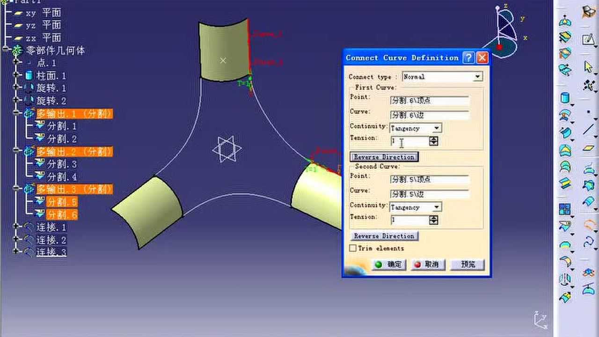Select the spiral curve tool icon

(x=588, y=242)
